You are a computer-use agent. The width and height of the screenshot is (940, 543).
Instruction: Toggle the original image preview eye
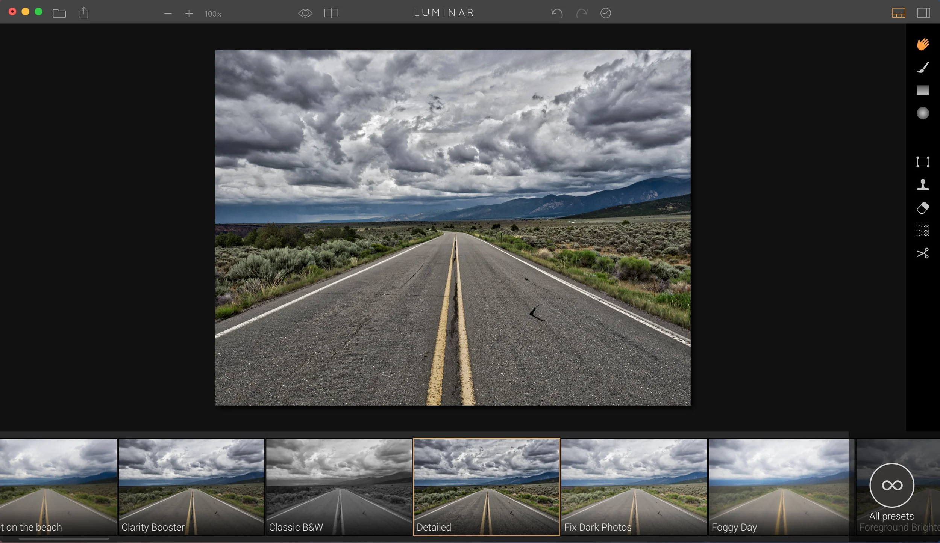(305, 14)
